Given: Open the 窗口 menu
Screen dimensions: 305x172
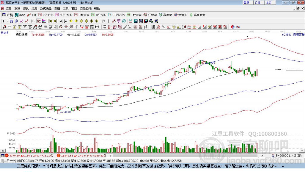Looking at the screenshot, I should click(74, 8).
